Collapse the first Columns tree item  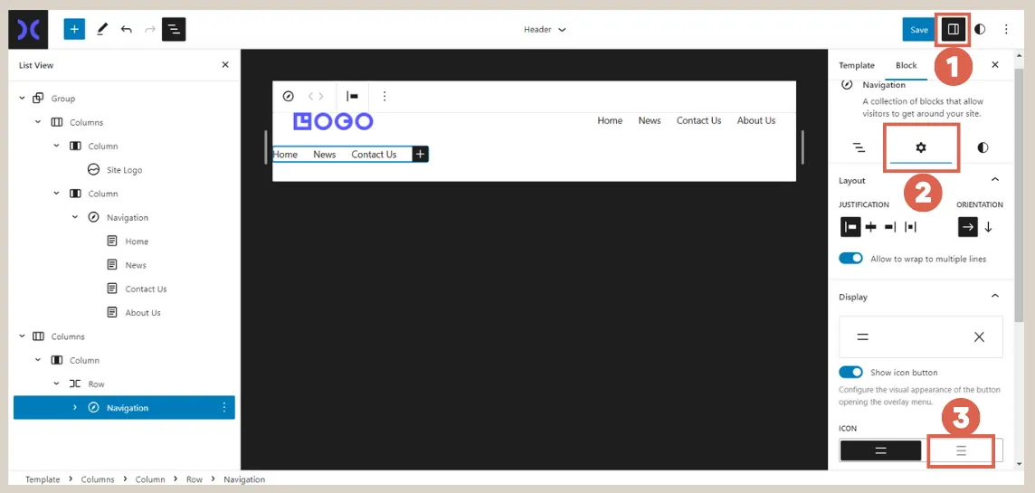coord(38,122)
